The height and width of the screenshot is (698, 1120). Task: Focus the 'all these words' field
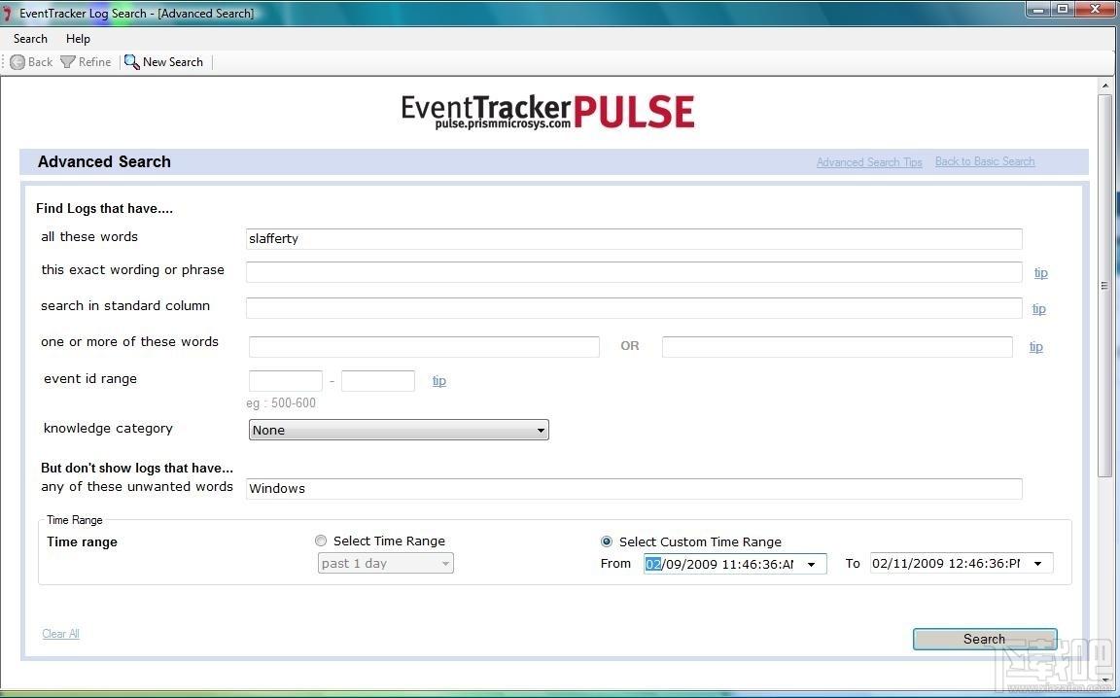[634, 238]
